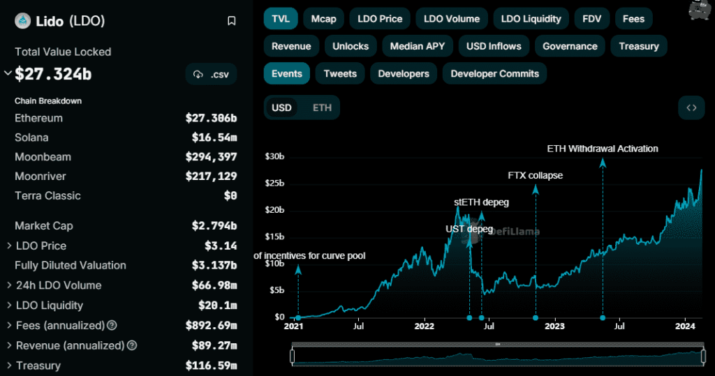Click the embed code icon button
Viewport: 715px width, 376px height.
(x=691, y=107)
